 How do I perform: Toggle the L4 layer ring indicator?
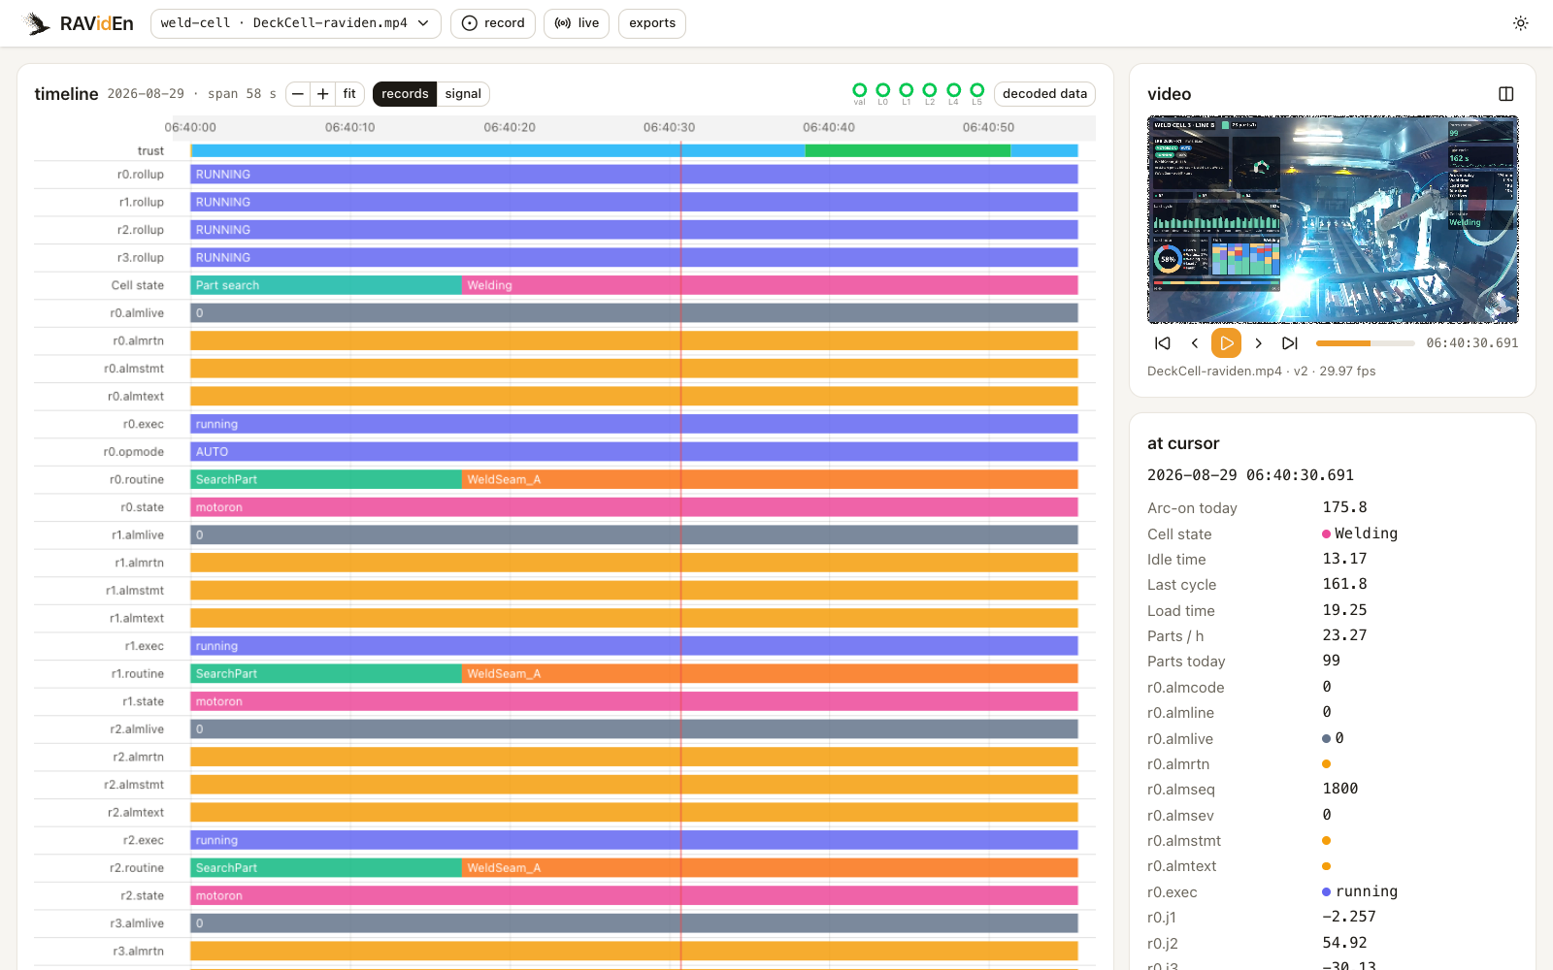[953, 93]
